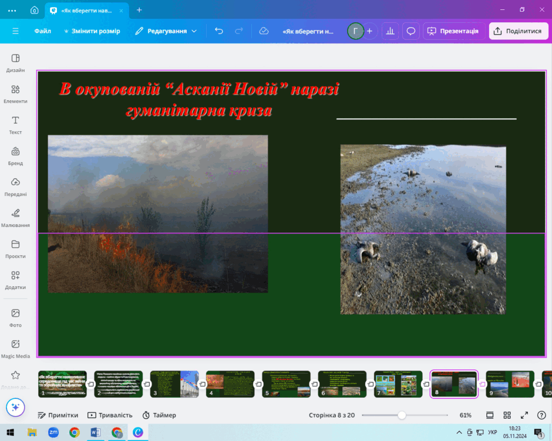Image resolution: width=552 pixels, height=441 pixels.
Task: Click the 61% zoom level
Action: click(x=466, y=415)
